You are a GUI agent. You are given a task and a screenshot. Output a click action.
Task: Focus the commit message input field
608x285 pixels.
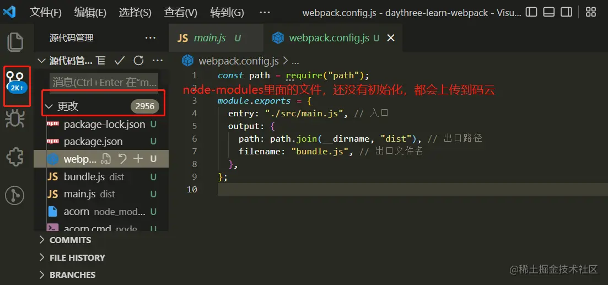coord(104,83)
